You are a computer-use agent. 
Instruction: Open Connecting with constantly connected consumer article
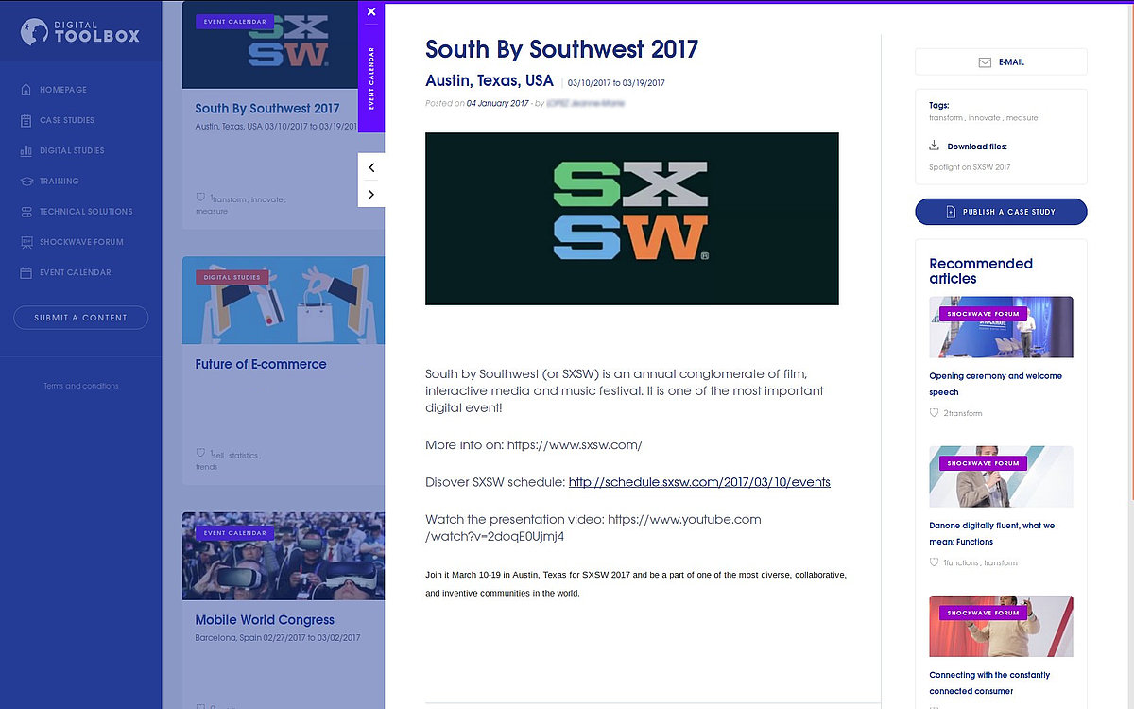click(x=989, y=683)
